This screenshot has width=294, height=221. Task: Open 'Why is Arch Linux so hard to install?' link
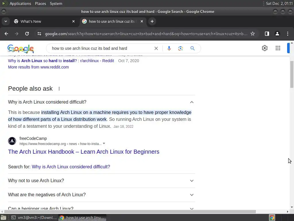[x=61, y=61]
